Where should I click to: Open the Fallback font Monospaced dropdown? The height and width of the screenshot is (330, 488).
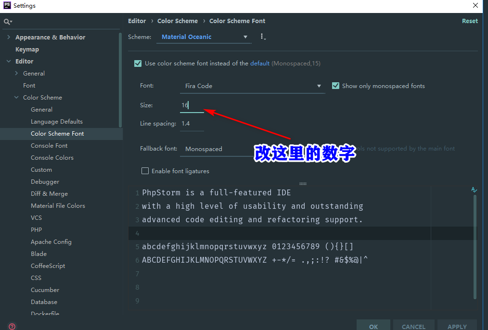pos(218,149)
